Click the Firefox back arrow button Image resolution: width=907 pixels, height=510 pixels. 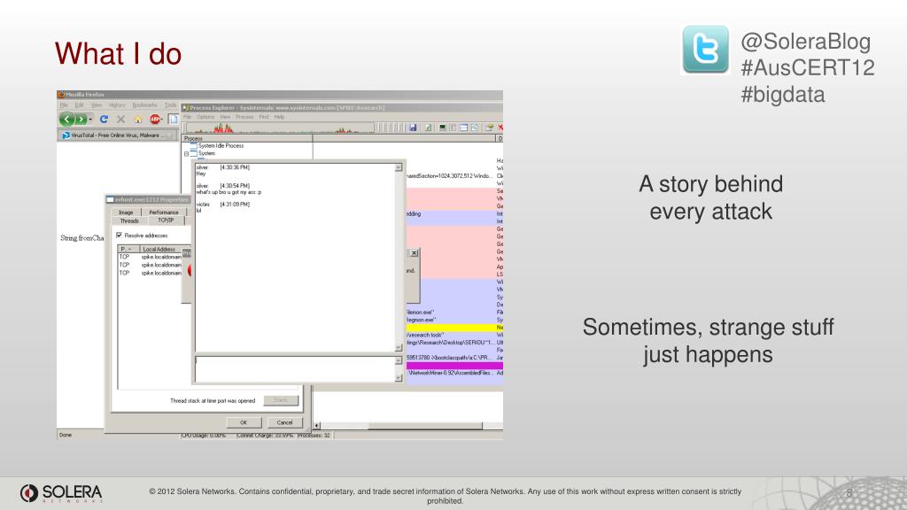click(x=66, y=120)
